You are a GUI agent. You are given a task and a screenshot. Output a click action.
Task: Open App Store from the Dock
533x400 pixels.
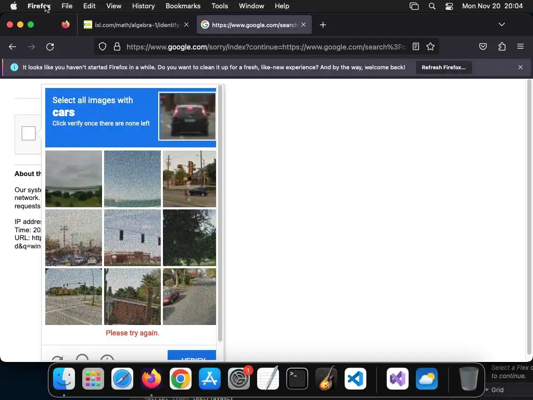tap(210, 379)
